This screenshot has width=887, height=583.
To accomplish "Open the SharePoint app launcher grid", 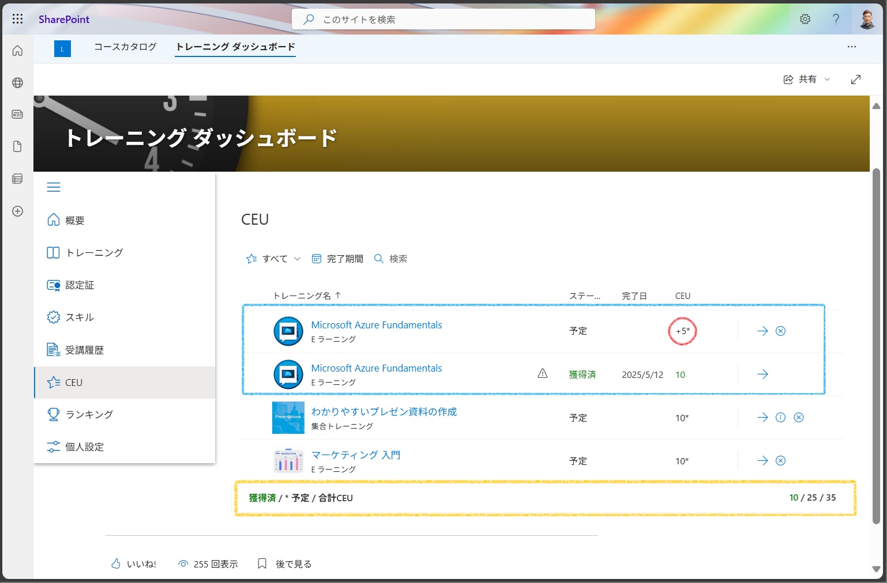I will pyautogui.click(x=17, y=19).
